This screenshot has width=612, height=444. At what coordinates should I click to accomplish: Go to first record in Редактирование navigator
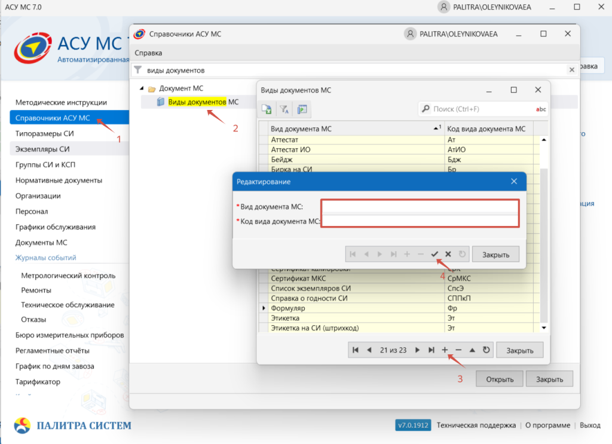(x=353, y=255)
